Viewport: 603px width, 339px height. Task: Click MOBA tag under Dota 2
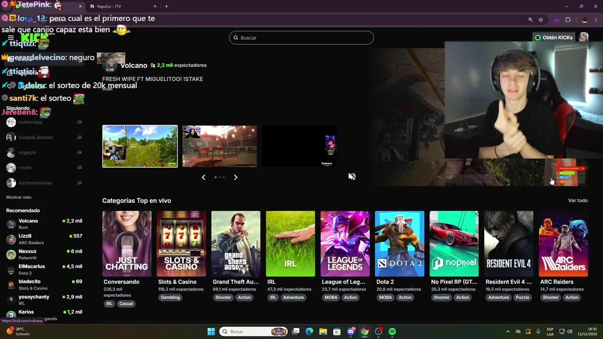[386, 298]
